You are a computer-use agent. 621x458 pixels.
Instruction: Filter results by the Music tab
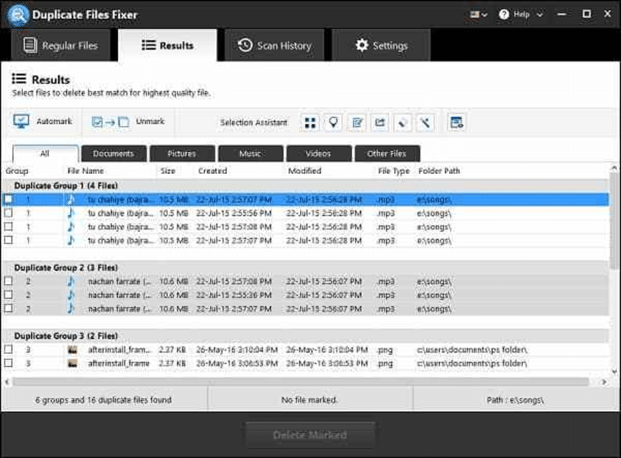[x=250, y=154]
